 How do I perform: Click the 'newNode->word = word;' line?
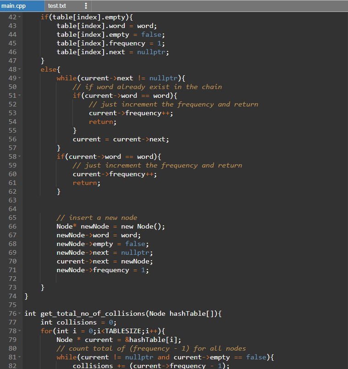(99, 235)
